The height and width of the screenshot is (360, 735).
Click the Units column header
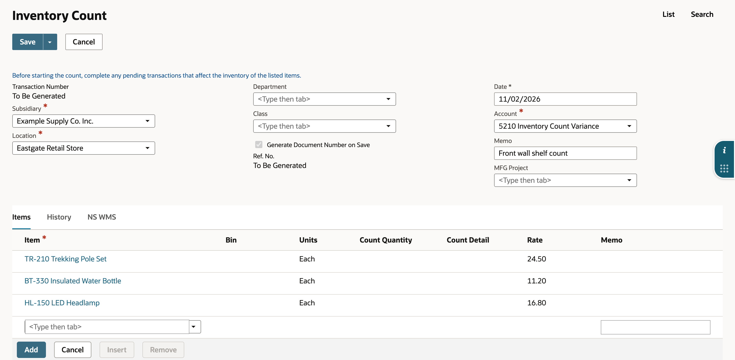[x=308, y=240]
